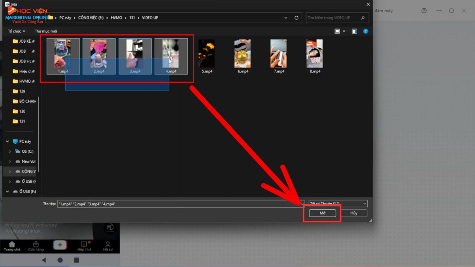Click VIDEO UP in the breadcrumb path

(150, 18)
